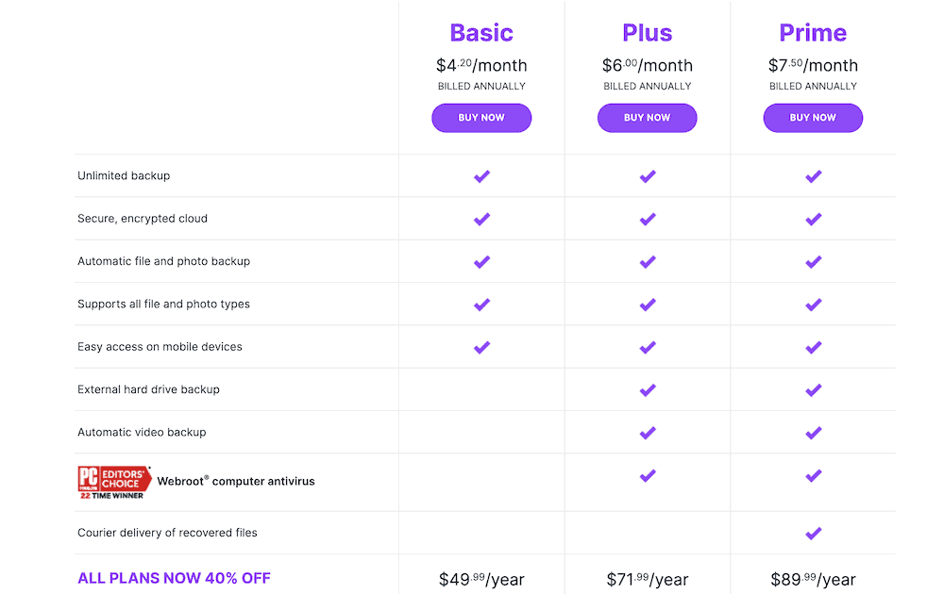The height and width of the screenshot is (594, 944).
Task: Click the Basic plan Unlimited backup checkmark
Action: point(481,175)
